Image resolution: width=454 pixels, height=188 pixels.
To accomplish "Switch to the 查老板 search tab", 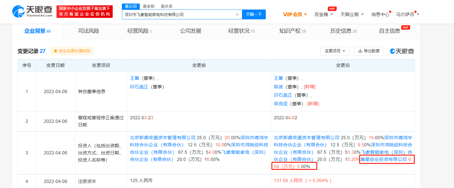I will (x=149, y=6).
